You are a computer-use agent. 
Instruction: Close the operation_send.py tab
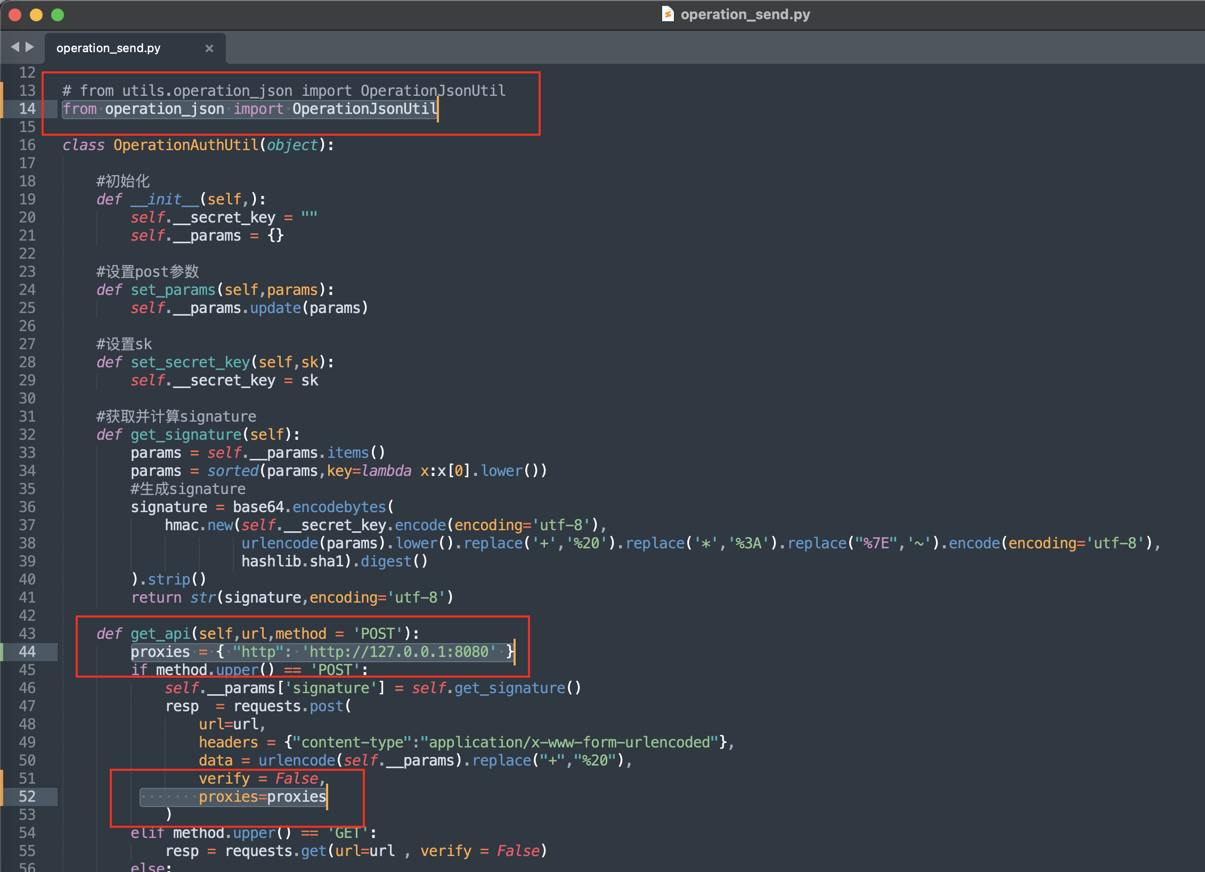(x=209, y=48)
